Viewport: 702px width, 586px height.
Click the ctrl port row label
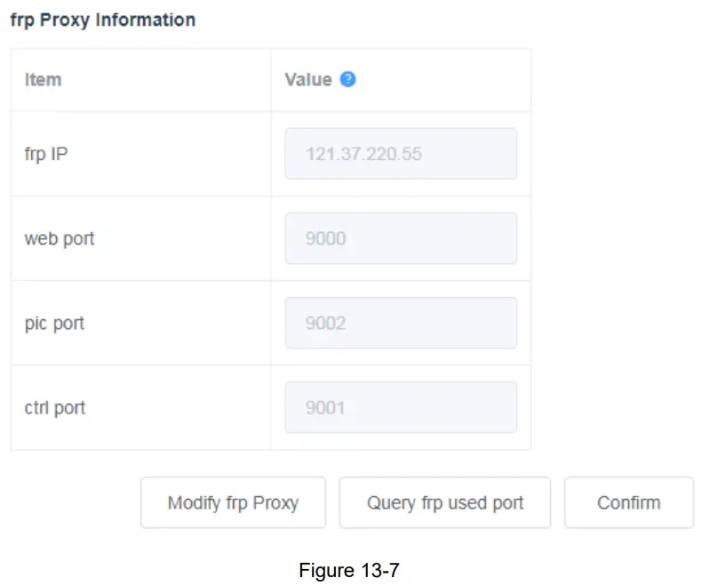point(55,408)
